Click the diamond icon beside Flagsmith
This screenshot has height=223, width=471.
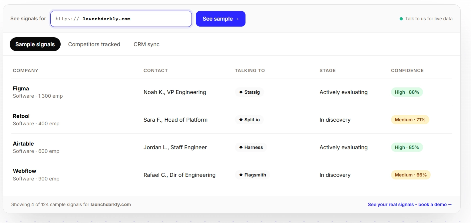click(x=241, y=175)
